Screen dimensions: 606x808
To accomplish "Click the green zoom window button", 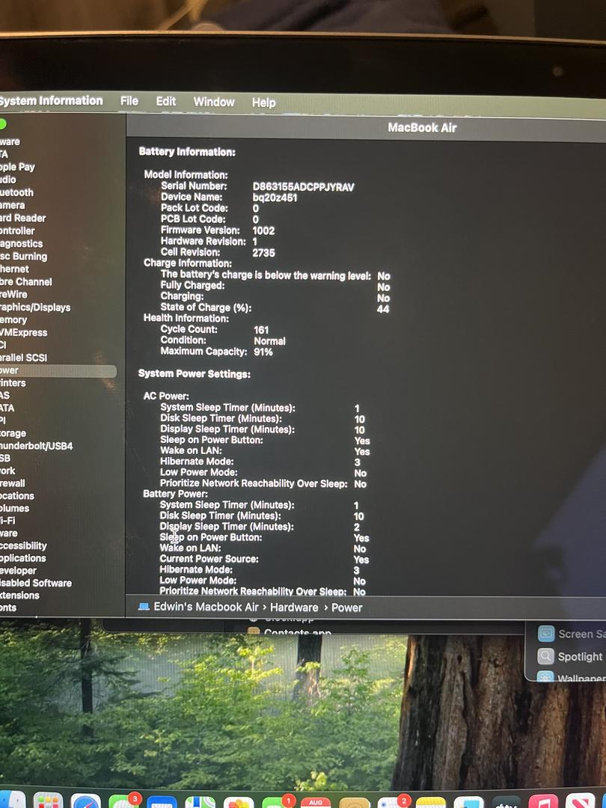I will click(x=3, y=124).
